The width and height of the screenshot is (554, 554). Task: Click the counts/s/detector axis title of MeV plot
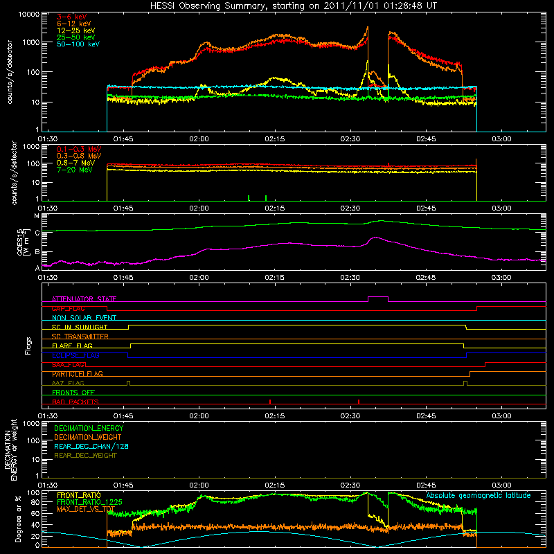pyautogui.click(x=14, y=172)
